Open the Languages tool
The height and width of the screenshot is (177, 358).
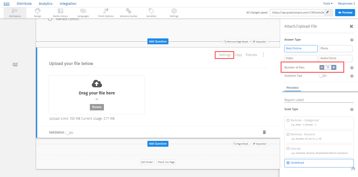coord(83,12)
